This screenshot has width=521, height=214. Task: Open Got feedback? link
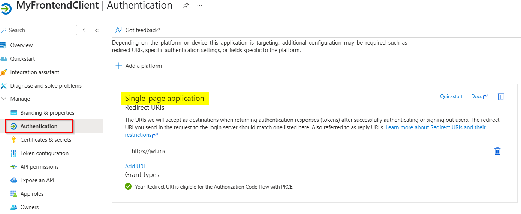[143, 30]
